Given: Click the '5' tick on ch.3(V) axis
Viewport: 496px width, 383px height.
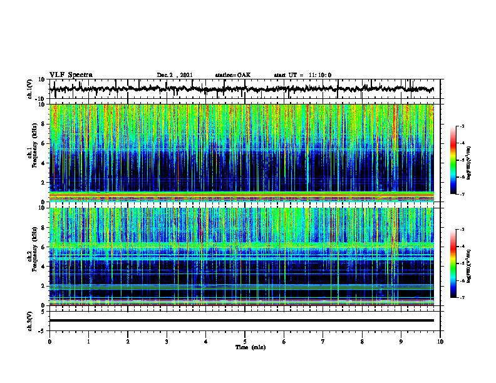Looking at the screenshot, I should tap(43, 312).
